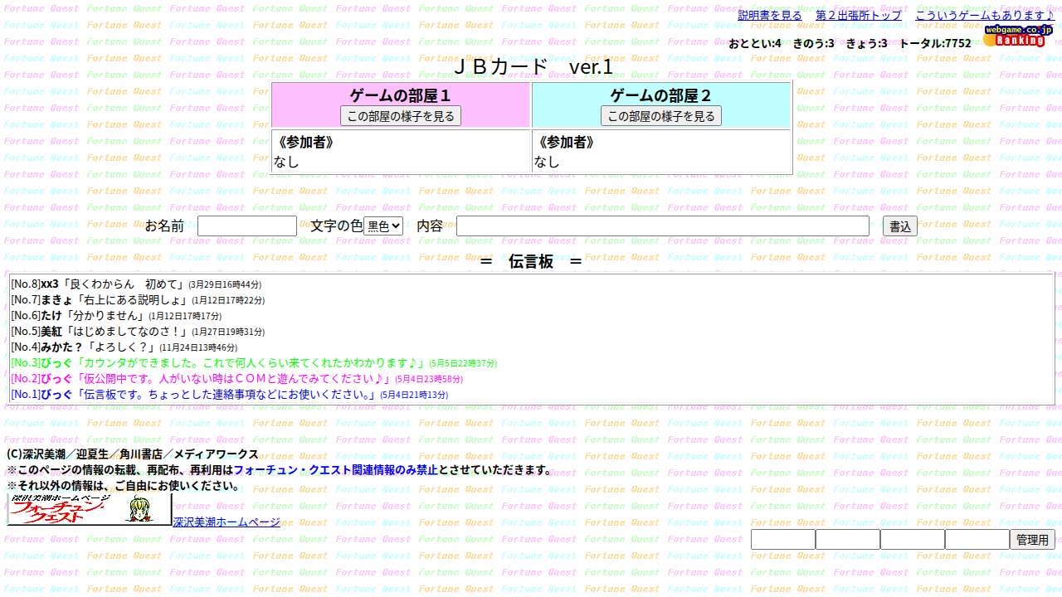The width and height of the screenshot is (1062, 597).
Task: Focus the admin field next to 管理用
Action: 977,540
